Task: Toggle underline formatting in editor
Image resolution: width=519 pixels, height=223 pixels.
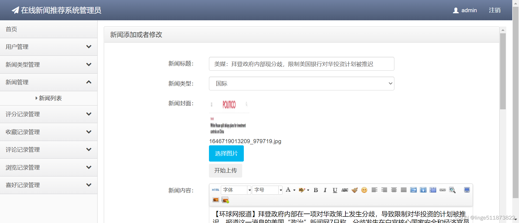Action: pos(335,190)
